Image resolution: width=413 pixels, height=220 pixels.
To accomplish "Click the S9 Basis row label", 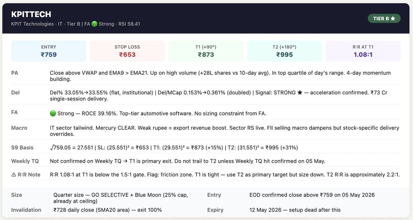I will 22,148.
